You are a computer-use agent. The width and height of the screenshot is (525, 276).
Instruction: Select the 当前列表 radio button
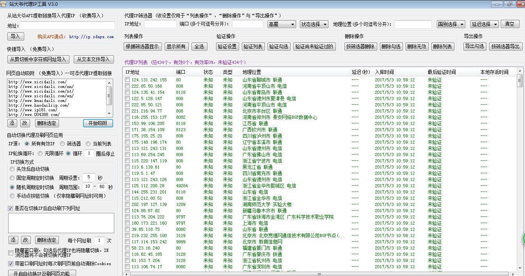88,144
